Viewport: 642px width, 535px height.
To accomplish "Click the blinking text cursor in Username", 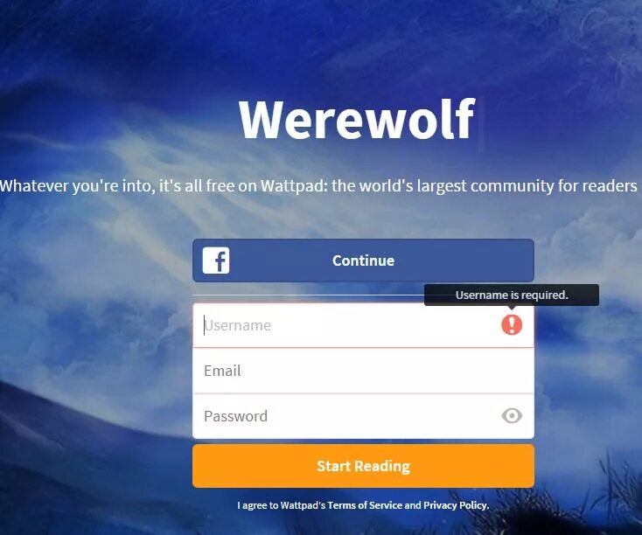I will click(x=205, y=325).
